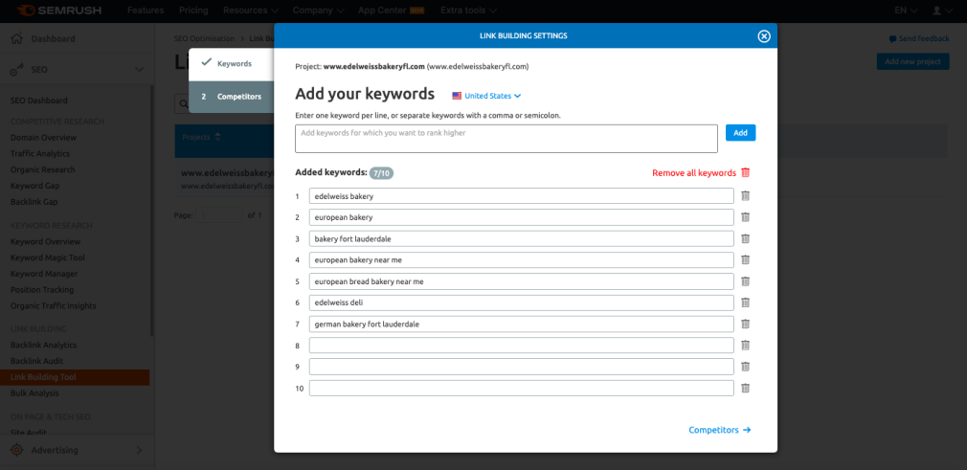Go to Competitors via bottom arrow link

click(x=719, y=431)
